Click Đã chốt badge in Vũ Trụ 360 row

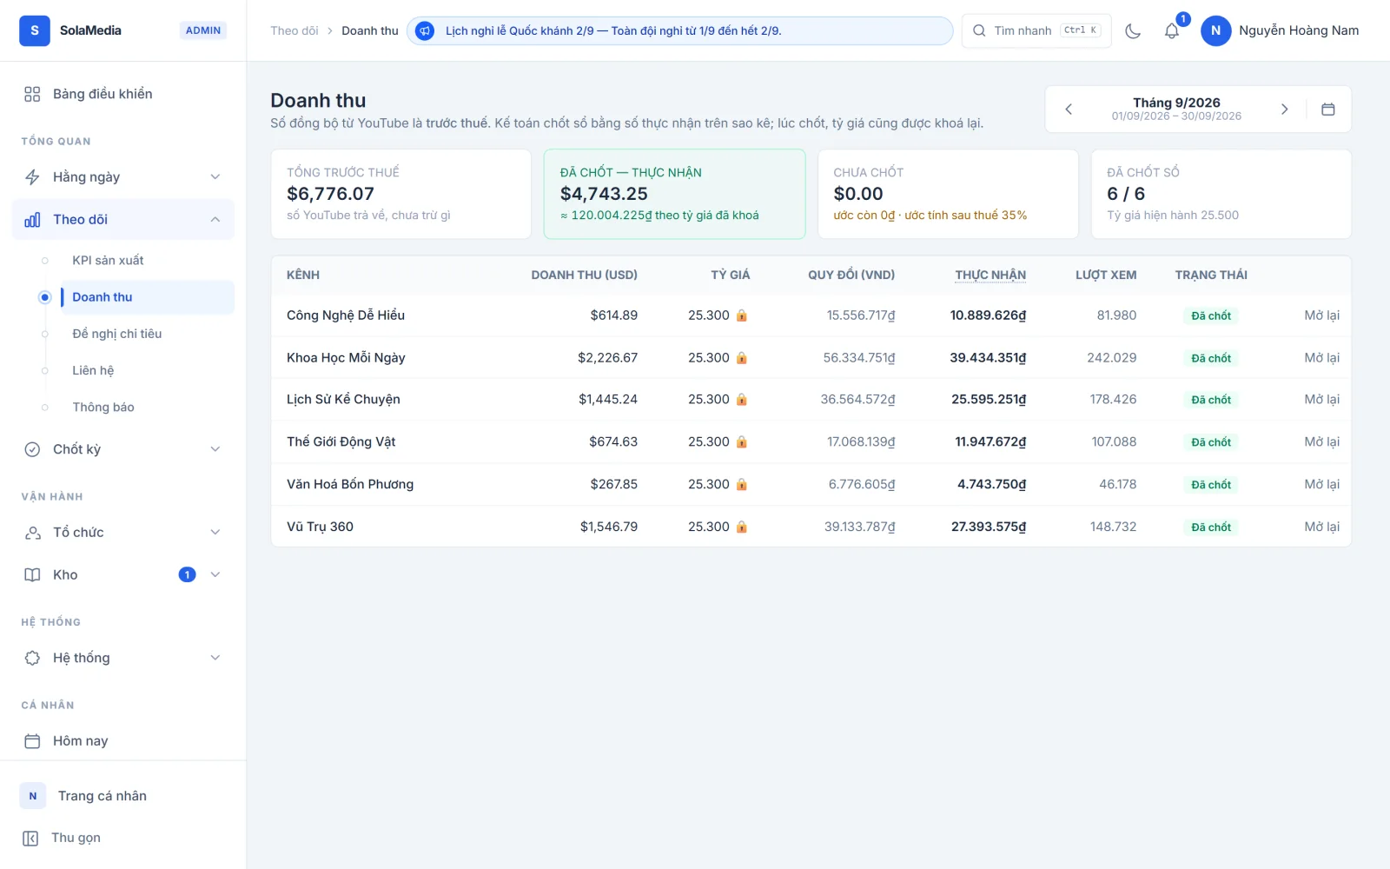click(x=1211, y=527)
